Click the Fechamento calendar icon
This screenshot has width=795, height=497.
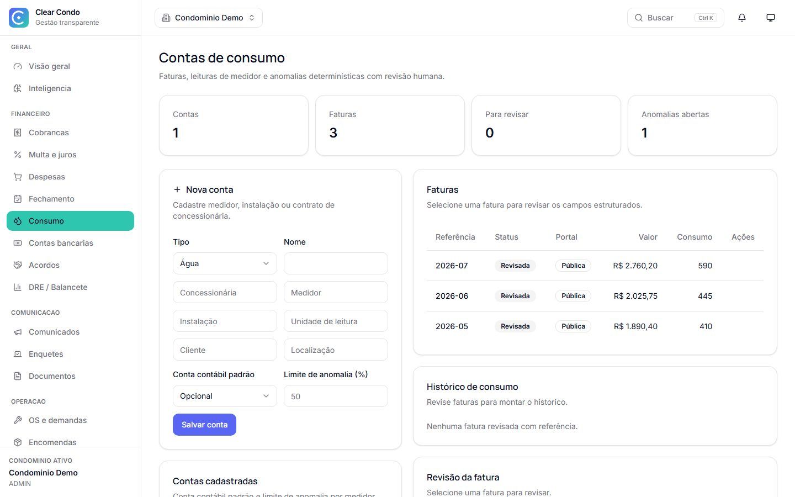click(x=18, y=199)
